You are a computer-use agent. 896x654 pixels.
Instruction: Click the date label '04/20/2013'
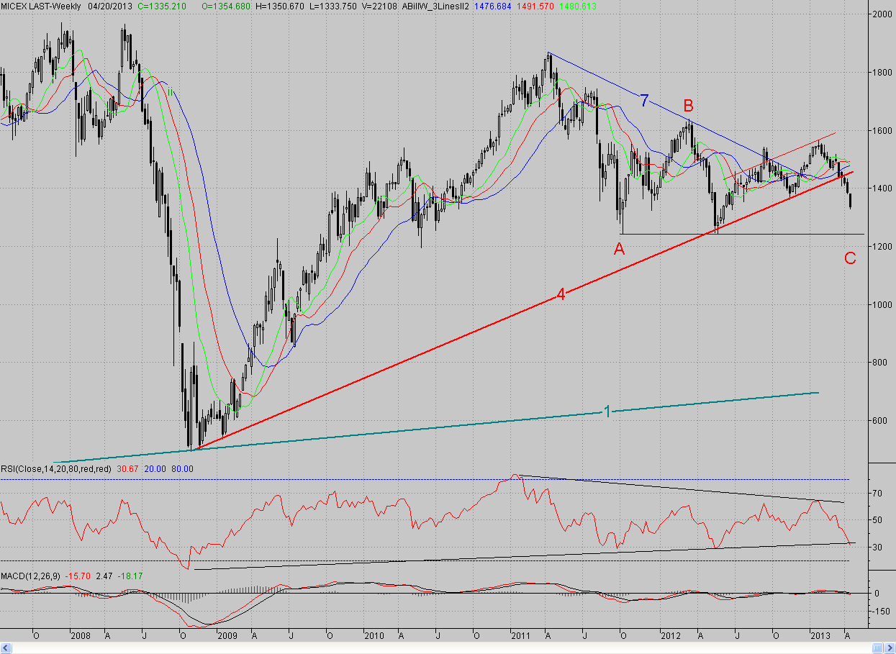[x=112, y=6]
